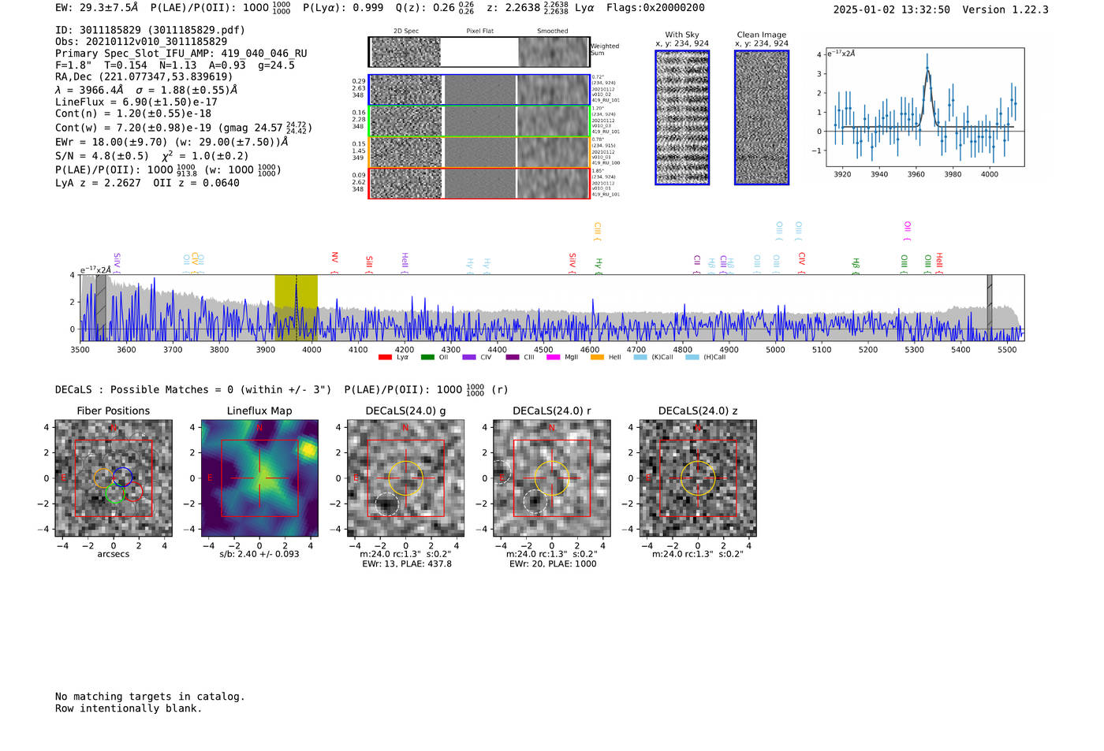Click 'No matching targets in catalog.' text
Viewport: 1104px width, 751px height.
point(150,697)
